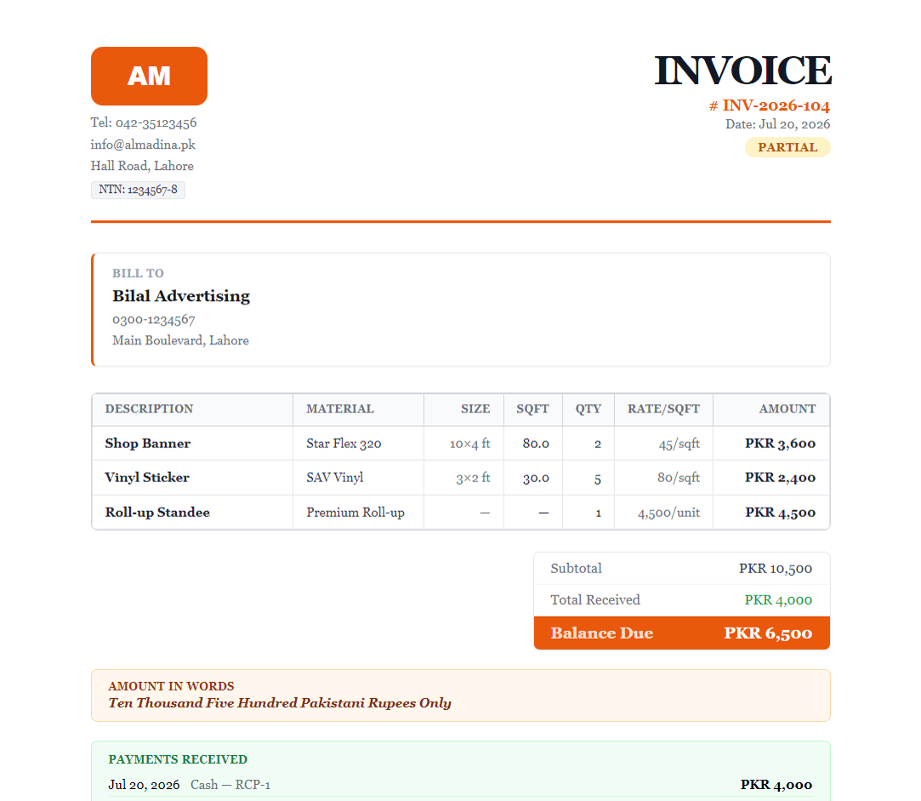The height and width of the screenshot is (801, 921).
Task: Click the AMOUNT IN WORDS heading
Action: point(171,686)
